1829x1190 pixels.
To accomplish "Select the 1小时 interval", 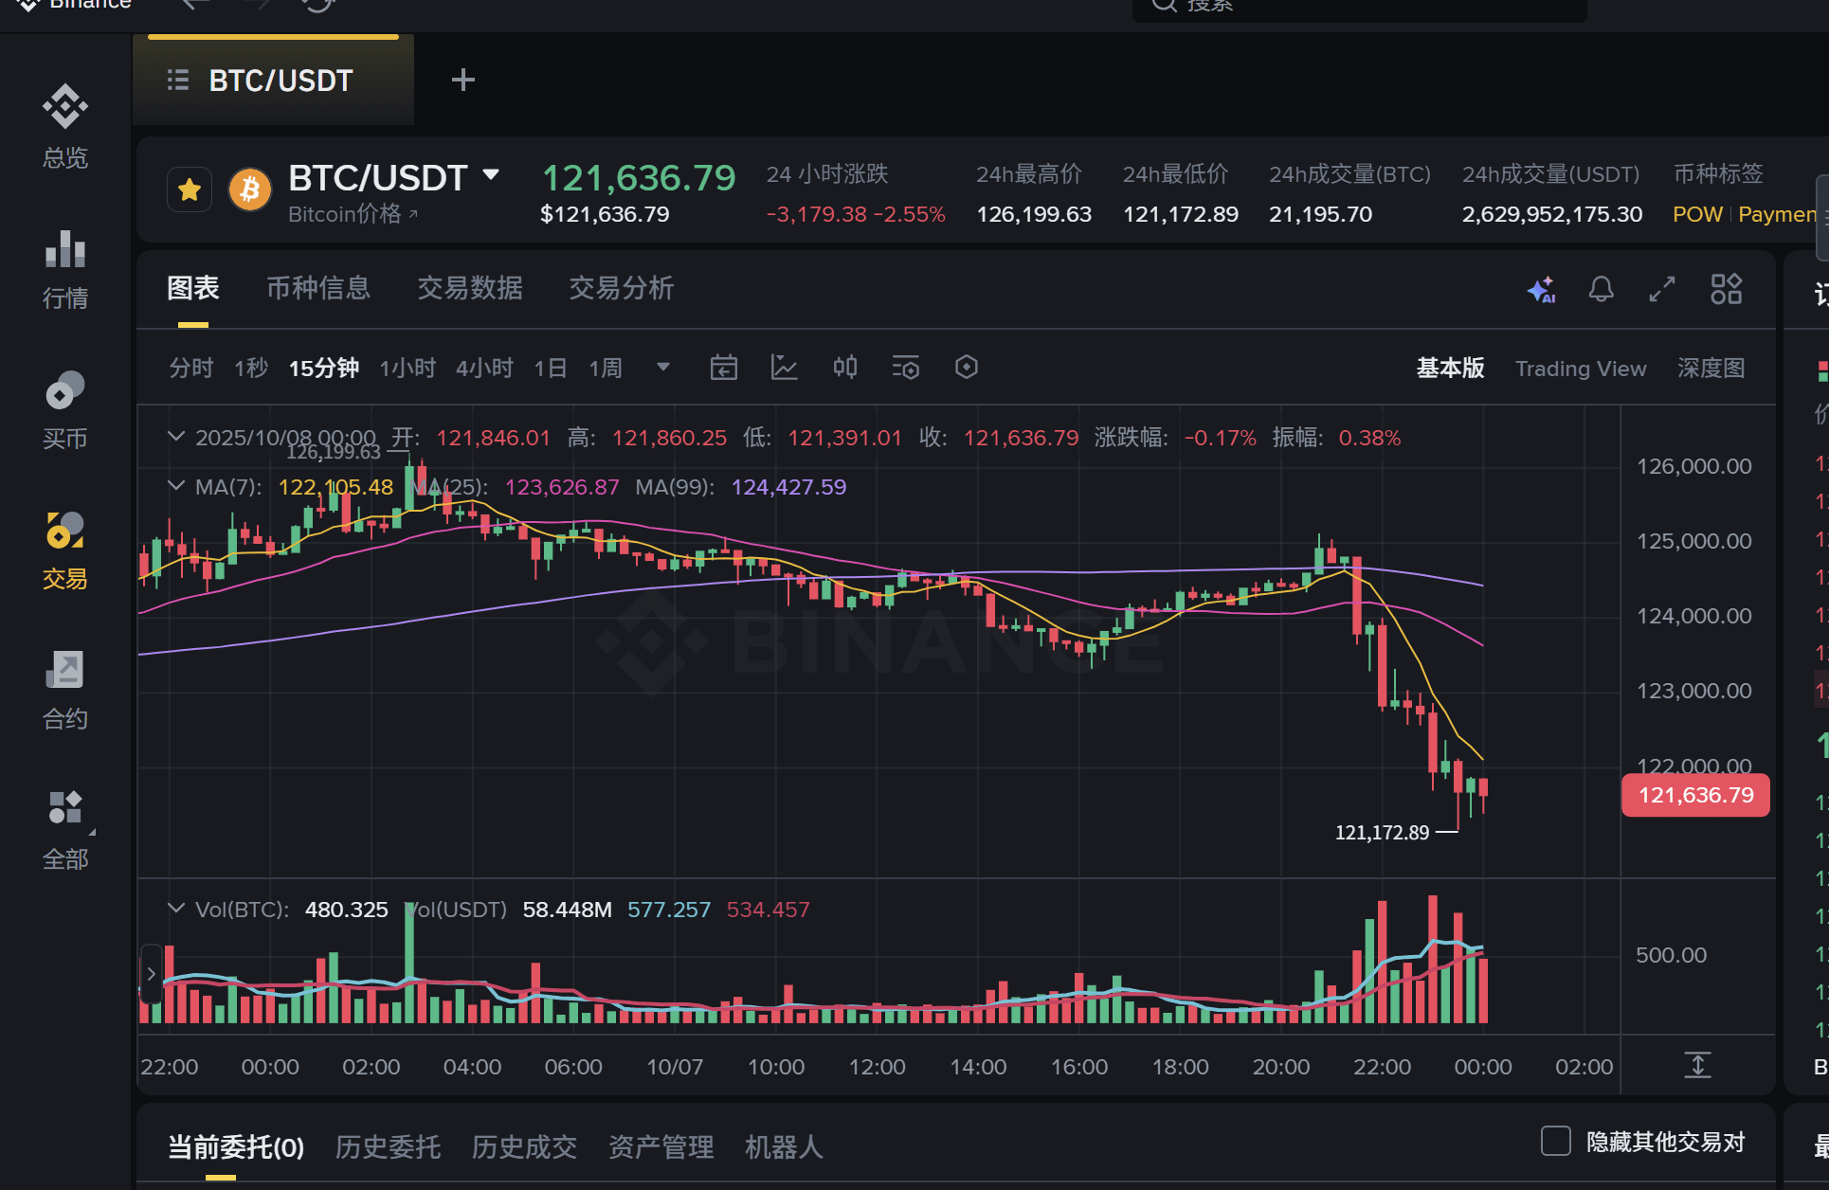I will [x=407, y=368].
